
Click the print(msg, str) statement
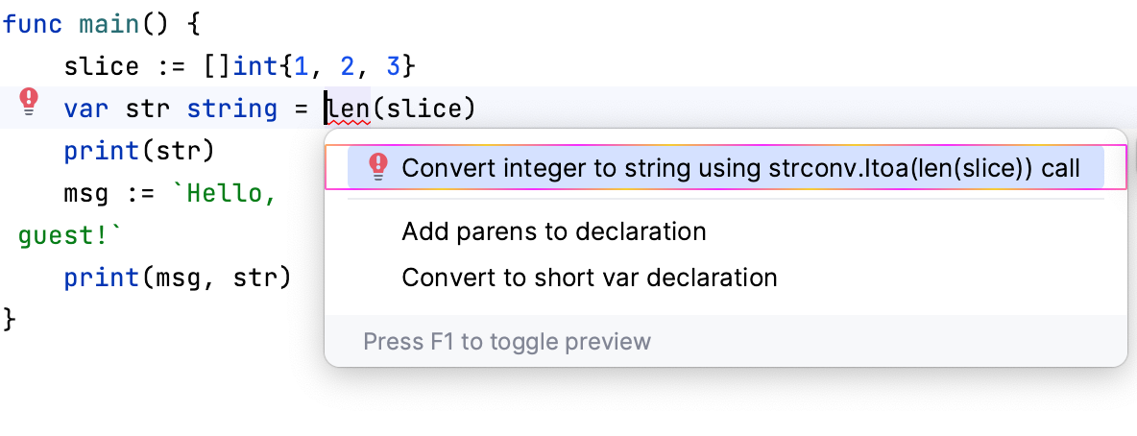coord(177,279)
